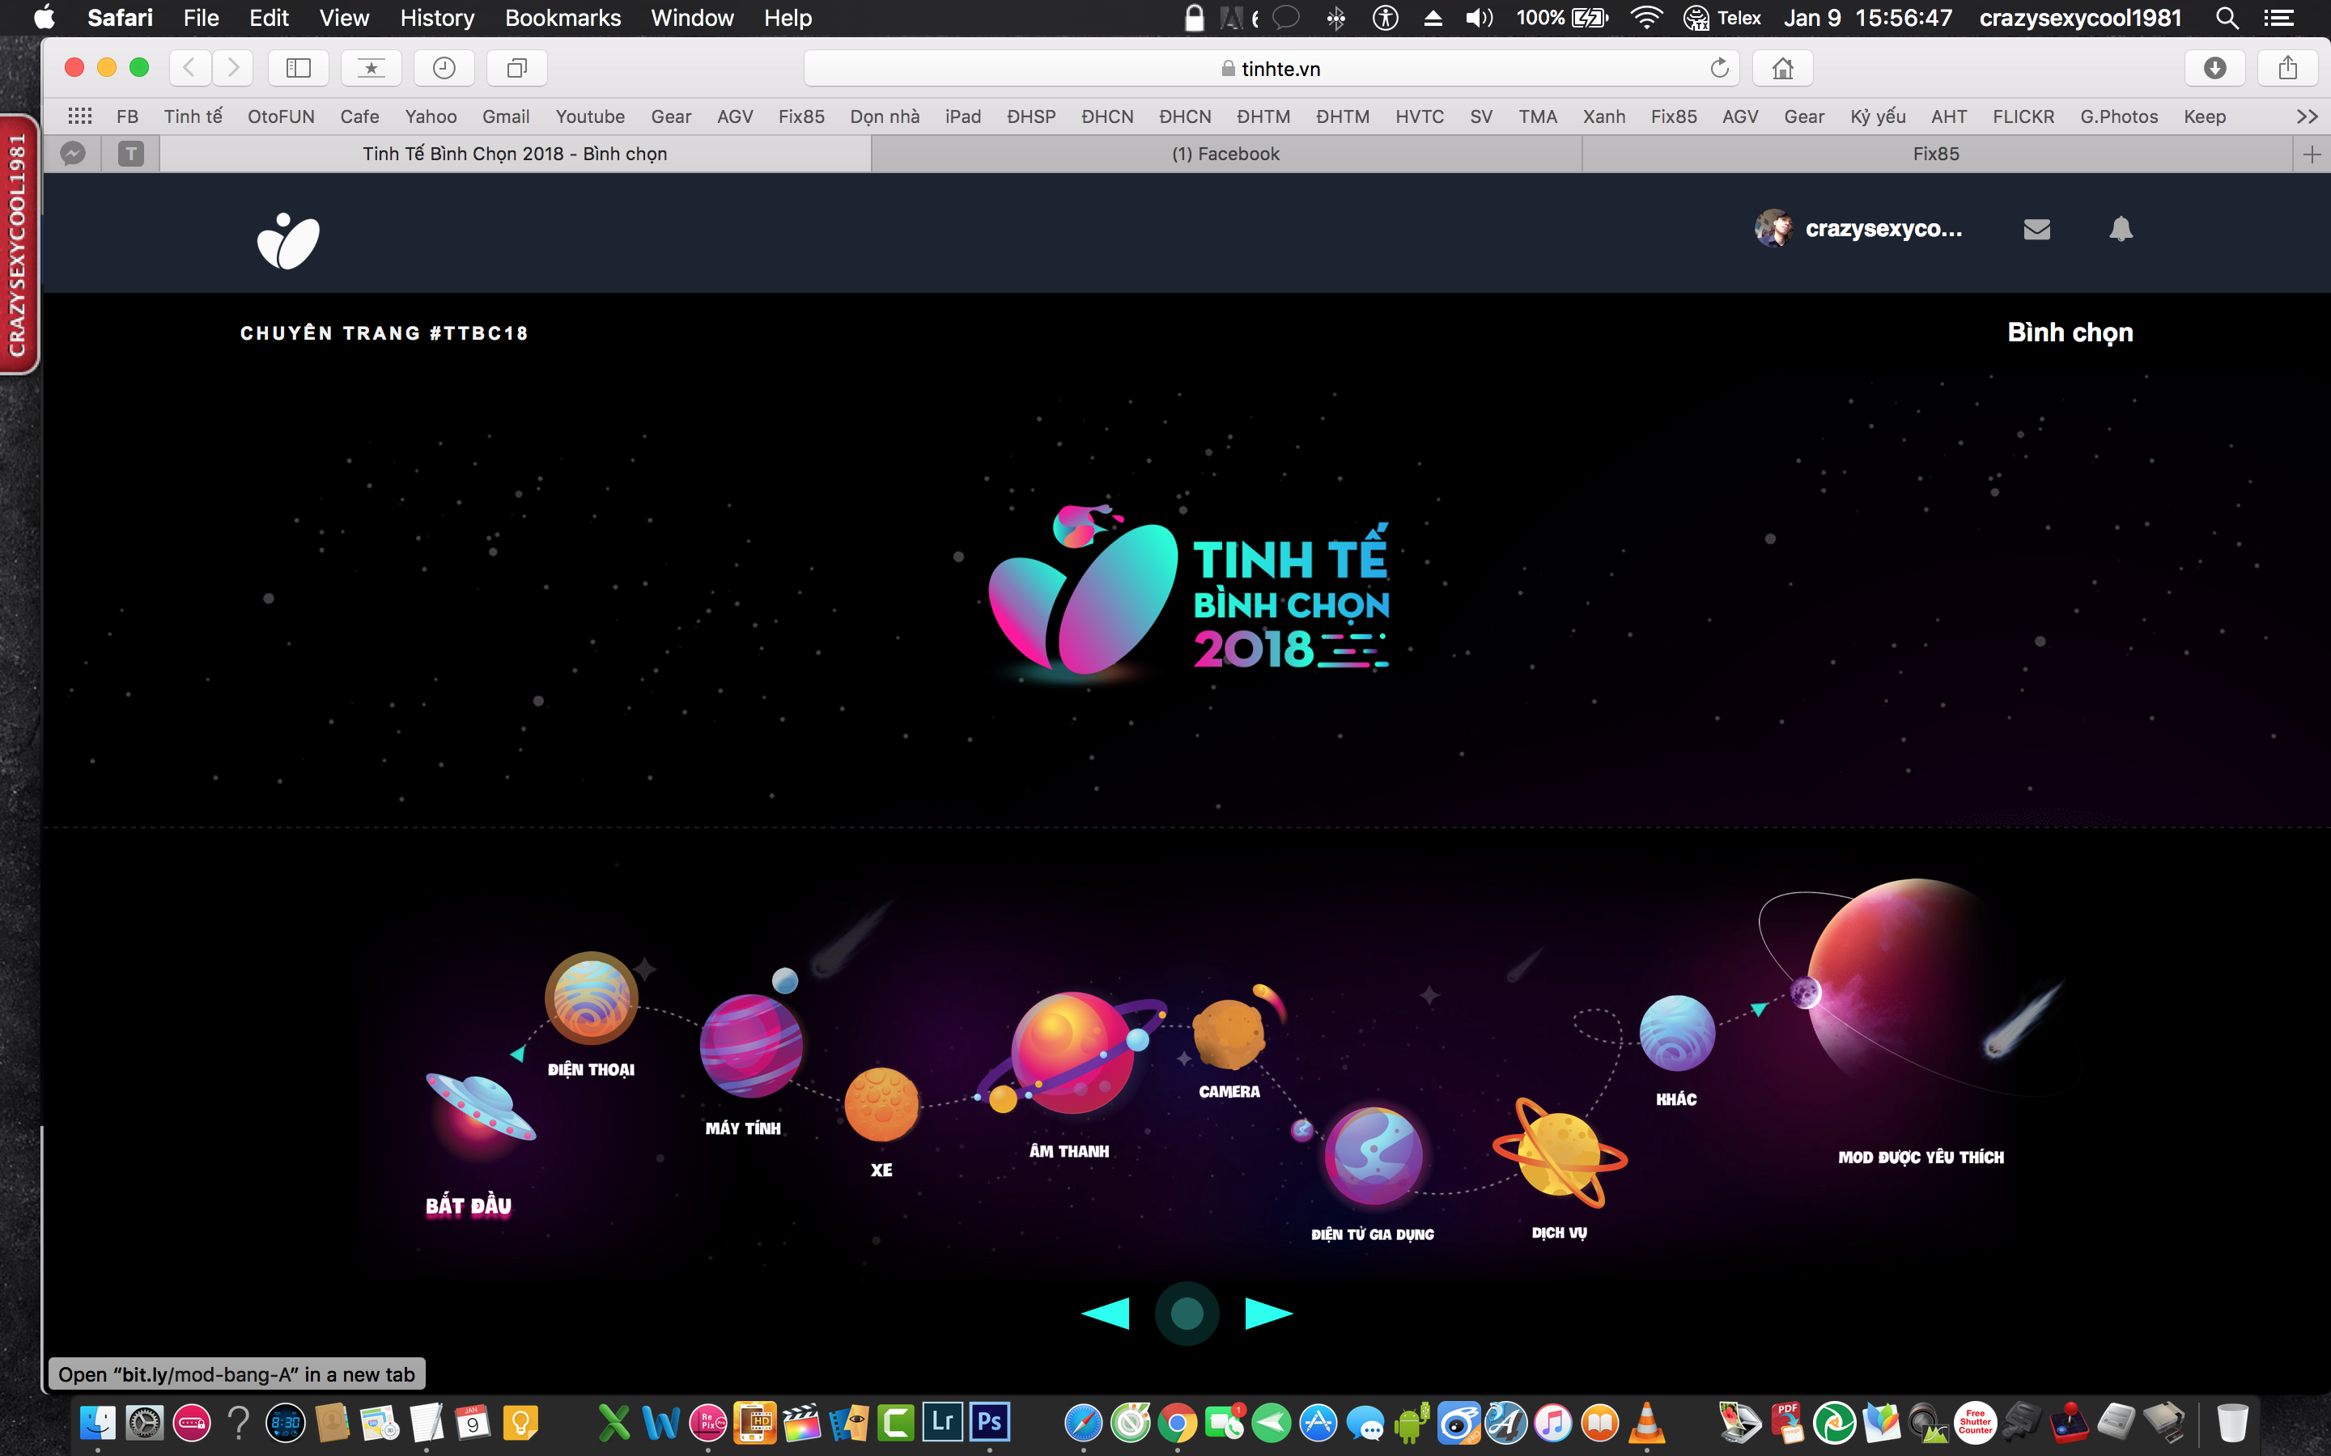Open the Bookmarks menu
This screenshot has width=2331, height=1456.
coord(563,17)
